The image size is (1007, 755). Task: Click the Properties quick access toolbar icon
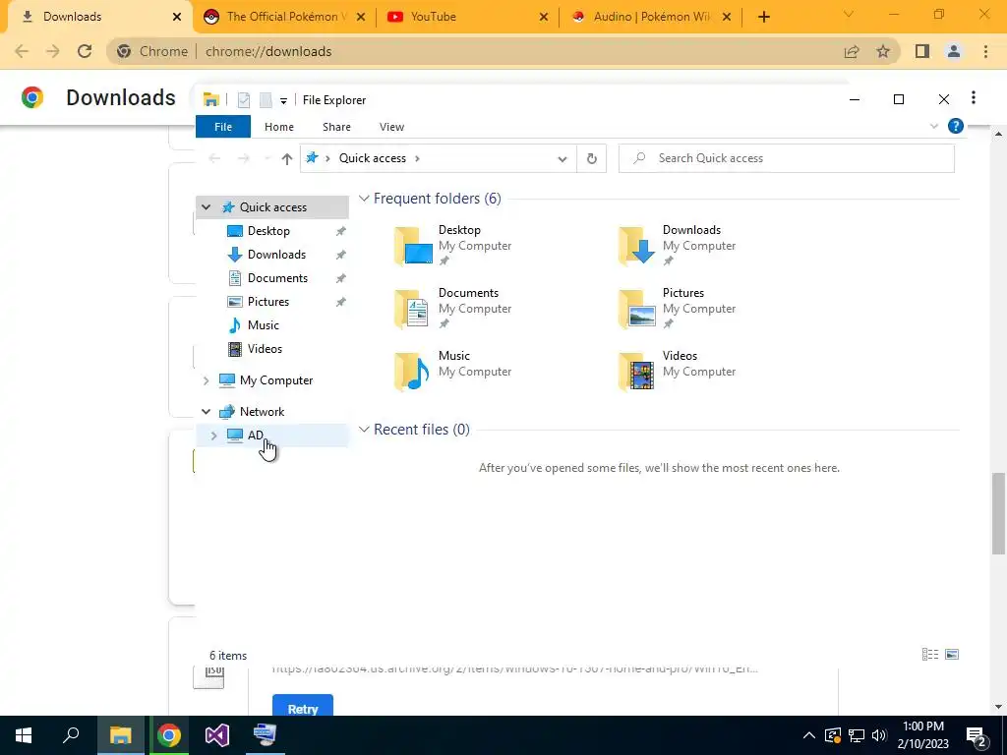(244, 100)
